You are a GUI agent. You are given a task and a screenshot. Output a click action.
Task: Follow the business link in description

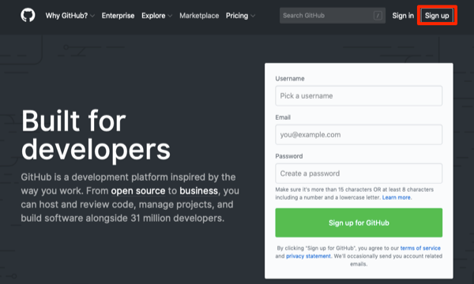(x=198, y=191)
